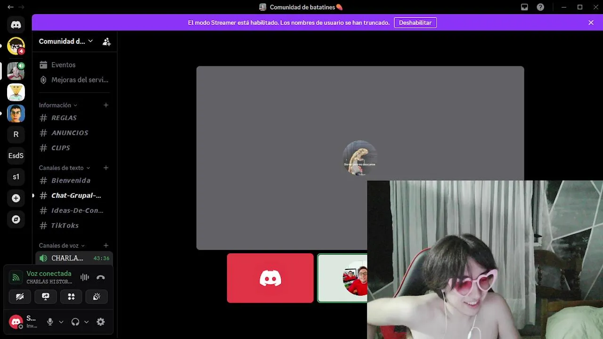Screen dimensions: 603x339
Task: Open the server with the red 4 badge
Action: (x=16, y=46)
